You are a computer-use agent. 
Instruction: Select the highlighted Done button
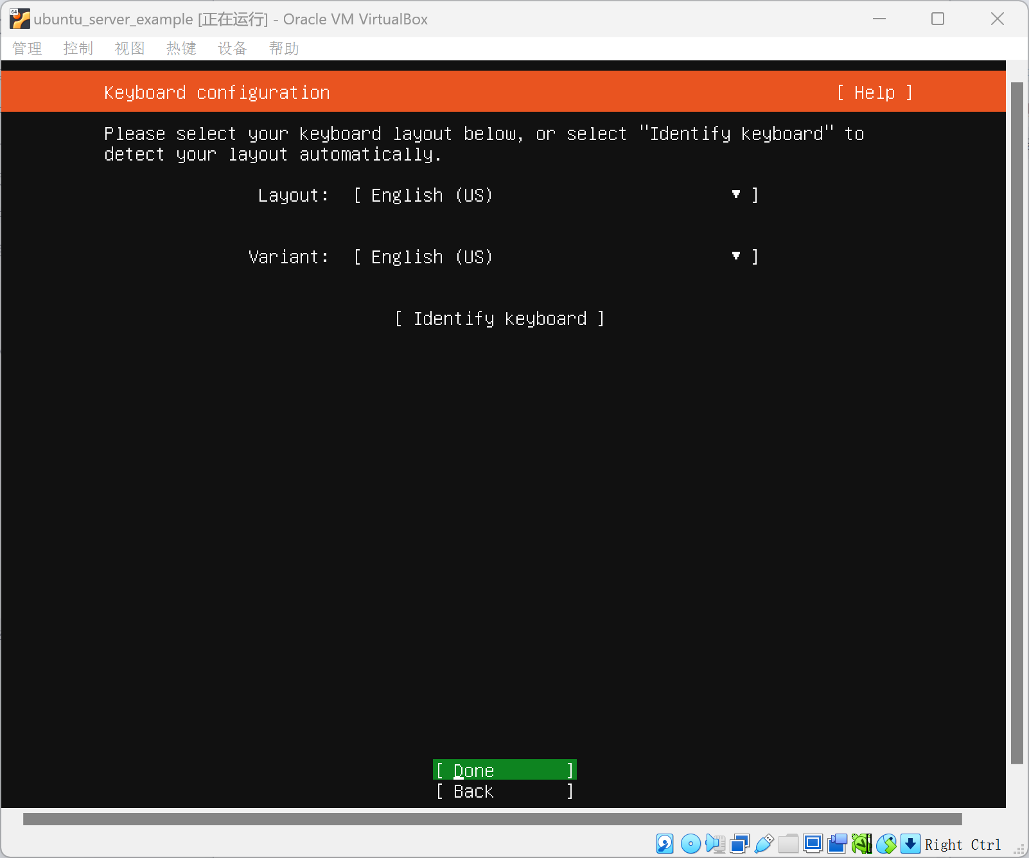pos(504,770)
